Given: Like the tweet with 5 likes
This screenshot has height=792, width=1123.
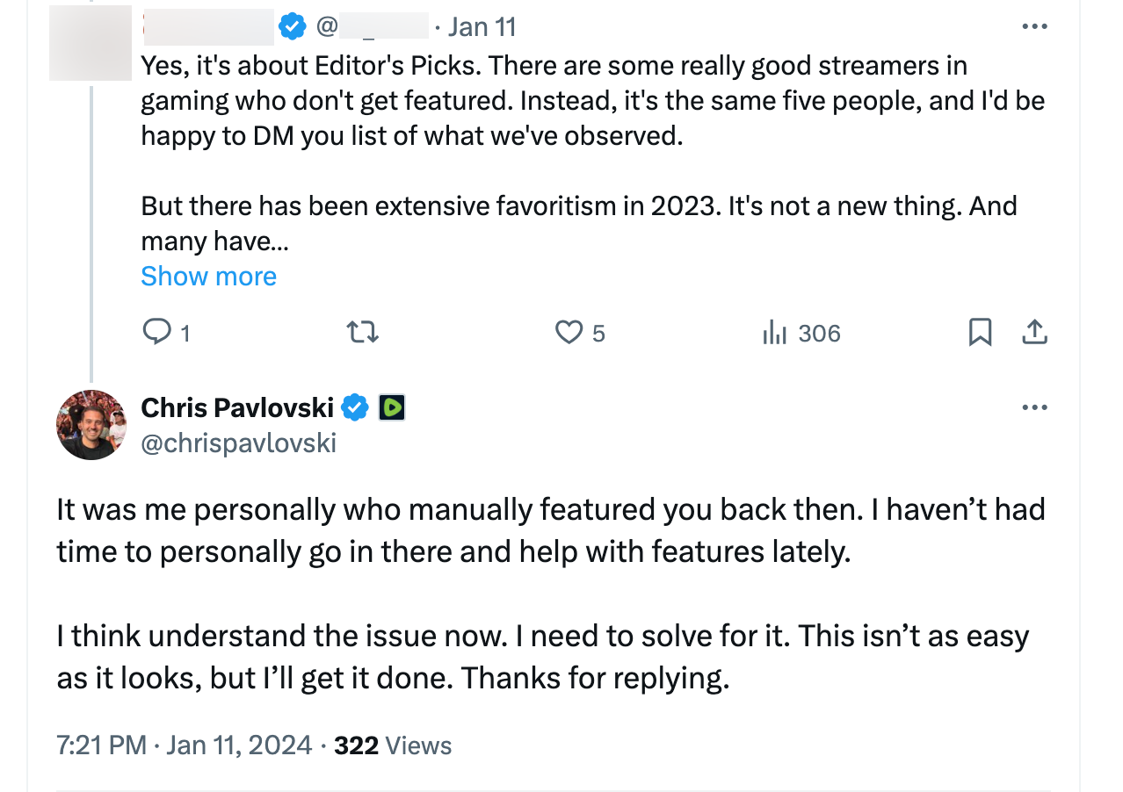Looking at the screenshot, I should (x=569, y=332).
